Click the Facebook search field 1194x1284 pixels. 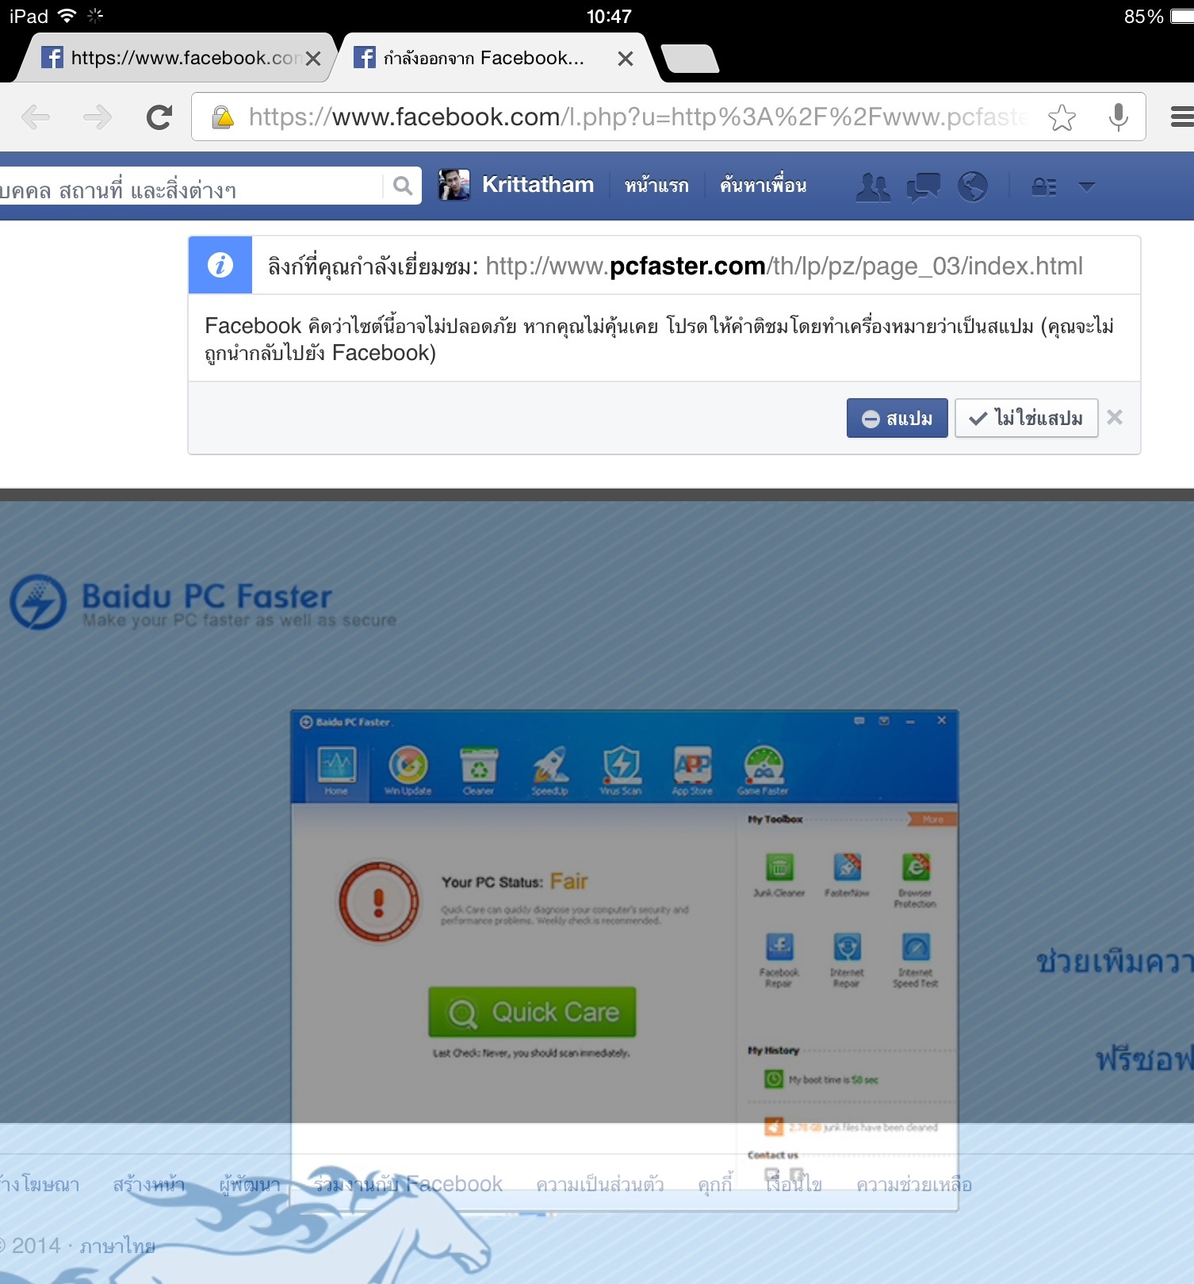tap(190, 186)
